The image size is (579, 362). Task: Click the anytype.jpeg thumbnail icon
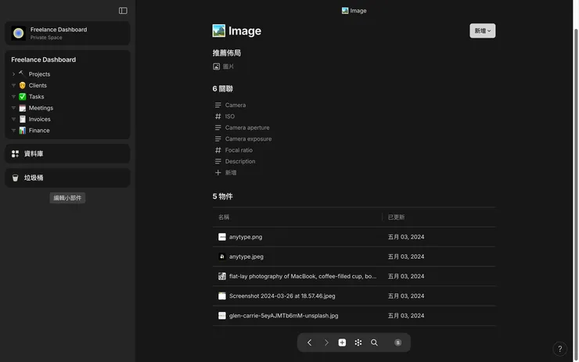pyautogui.click(x=222, y=256)
